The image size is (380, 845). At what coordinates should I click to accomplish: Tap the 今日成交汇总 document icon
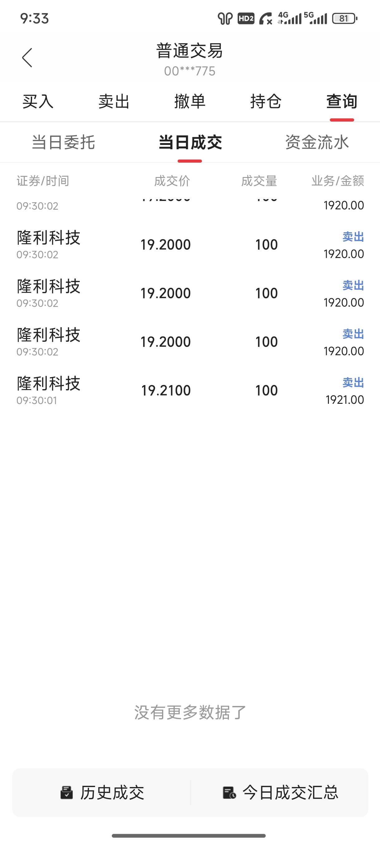coord(229,793)
